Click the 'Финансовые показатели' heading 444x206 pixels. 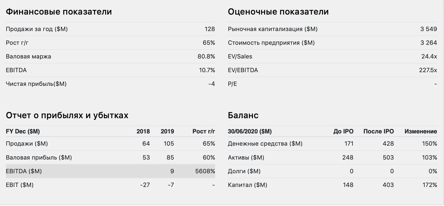59,12
